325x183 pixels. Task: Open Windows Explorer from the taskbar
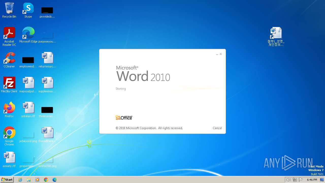point(29,180)
